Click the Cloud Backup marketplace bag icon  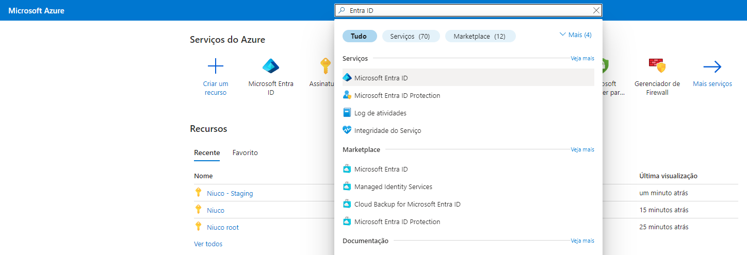[x=347, y=204]
